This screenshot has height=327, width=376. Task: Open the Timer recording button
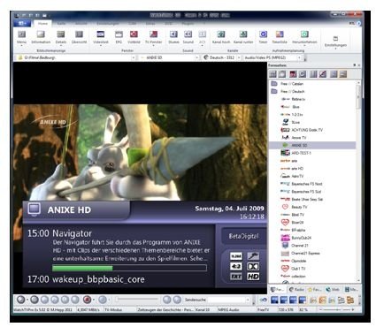(263, 37)
